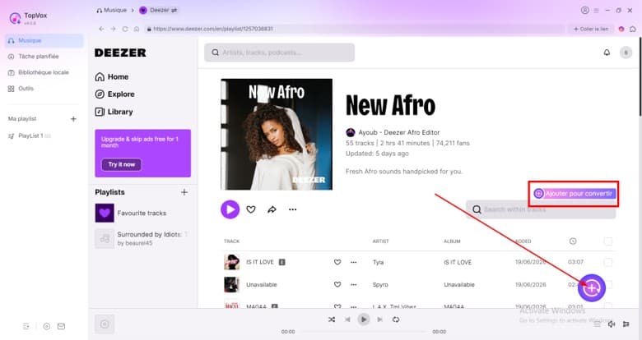
Task: Click the floating add-to-convert round button
Action: coord(592,288)
